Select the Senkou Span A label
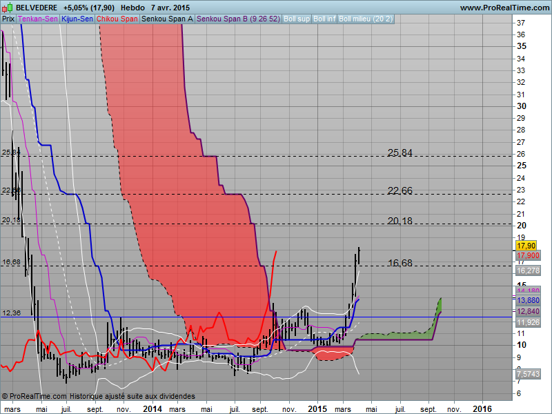The height and width of the screenshot is (414, 552). [x=167, y=19]
